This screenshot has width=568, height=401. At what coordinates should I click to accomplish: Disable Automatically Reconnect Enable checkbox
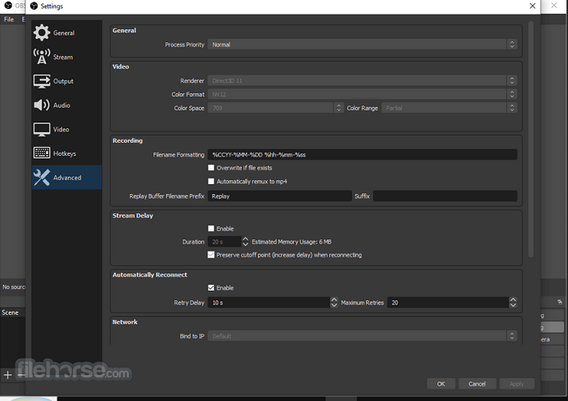click(212, 288)
